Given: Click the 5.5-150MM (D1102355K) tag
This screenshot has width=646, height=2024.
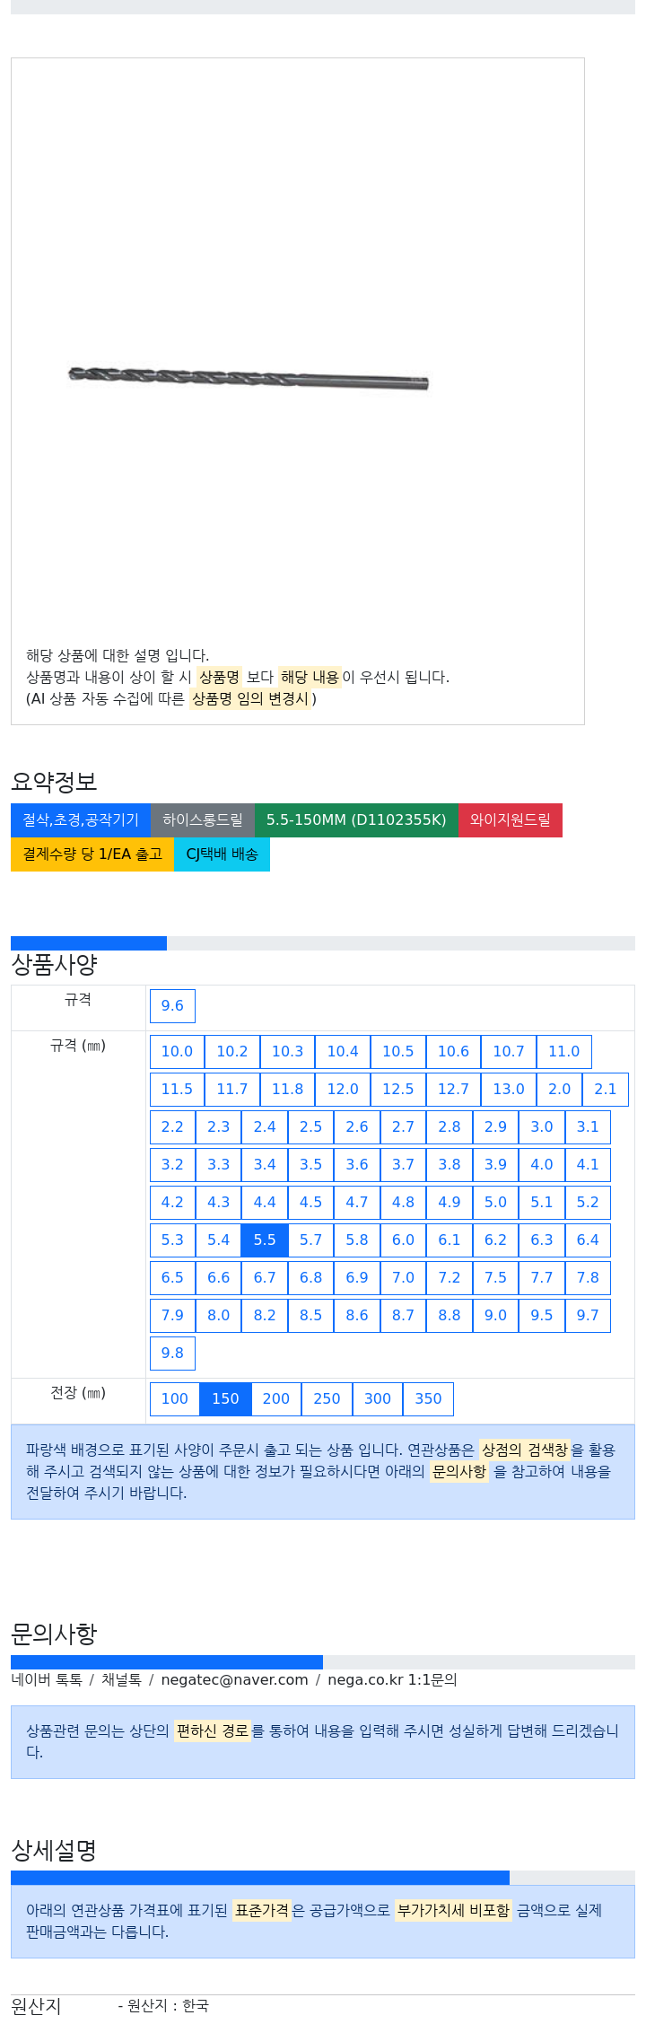Looking at the screenshot, I should (x=356, y=820).
